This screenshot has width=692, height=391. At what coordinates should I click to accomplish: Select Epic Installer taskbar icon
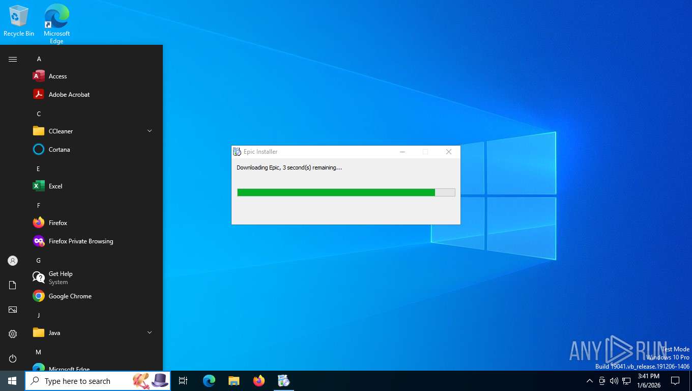pos(284,381)
